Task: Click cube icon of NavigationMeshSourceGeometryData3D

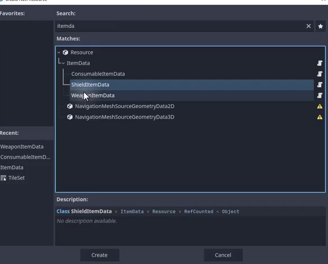Action: tap(70, 117)
